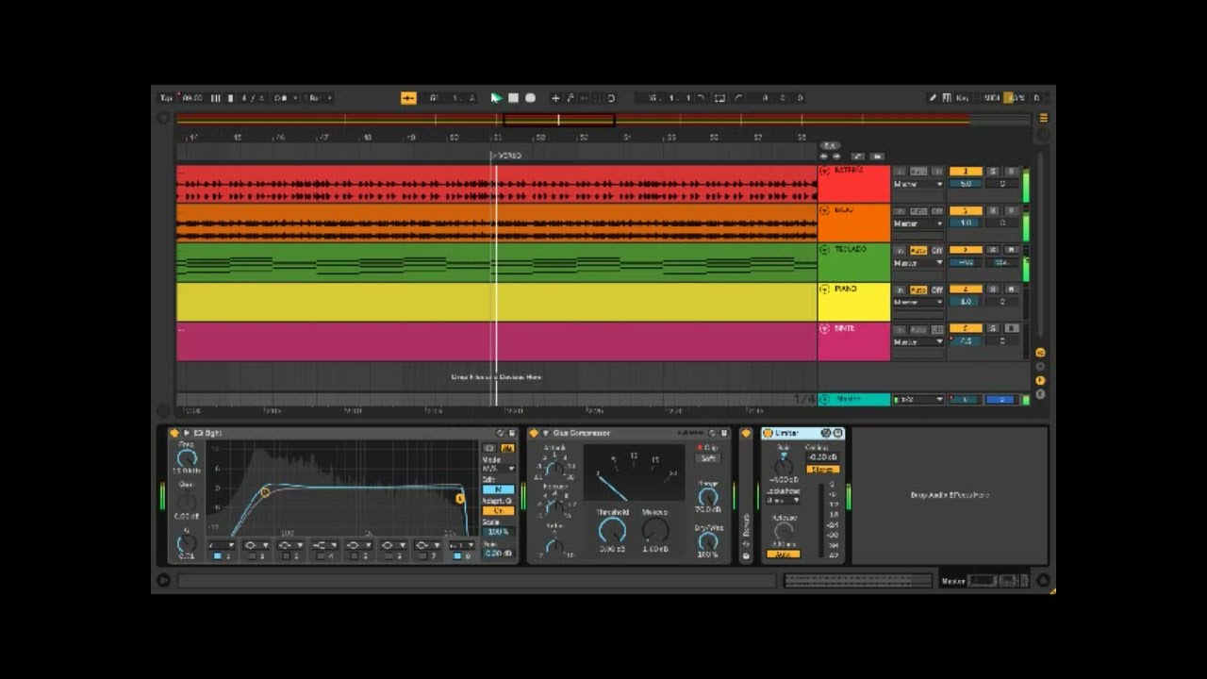Screen dimensions: 1207x679
Task: Click the Arrangement Record button
Action: pyautogui.click(x=530, y=98)
